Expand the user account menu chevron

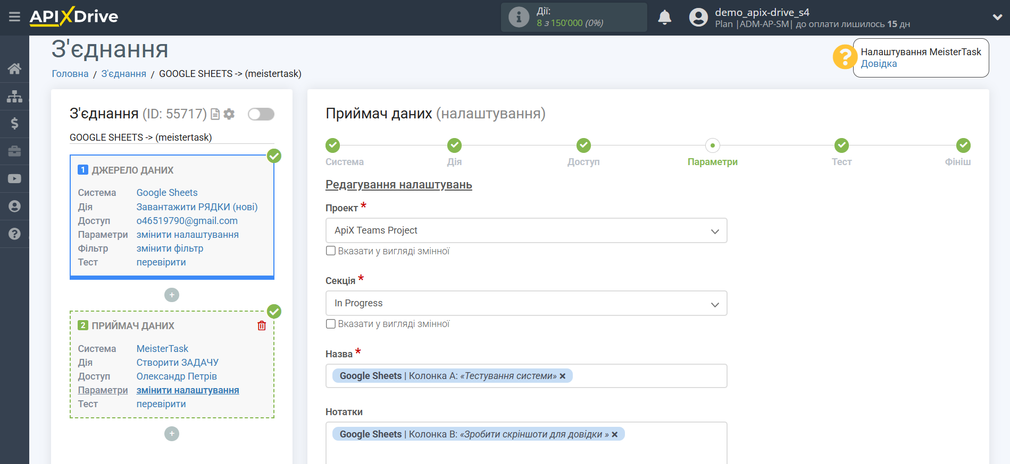(x=997, y=17)
